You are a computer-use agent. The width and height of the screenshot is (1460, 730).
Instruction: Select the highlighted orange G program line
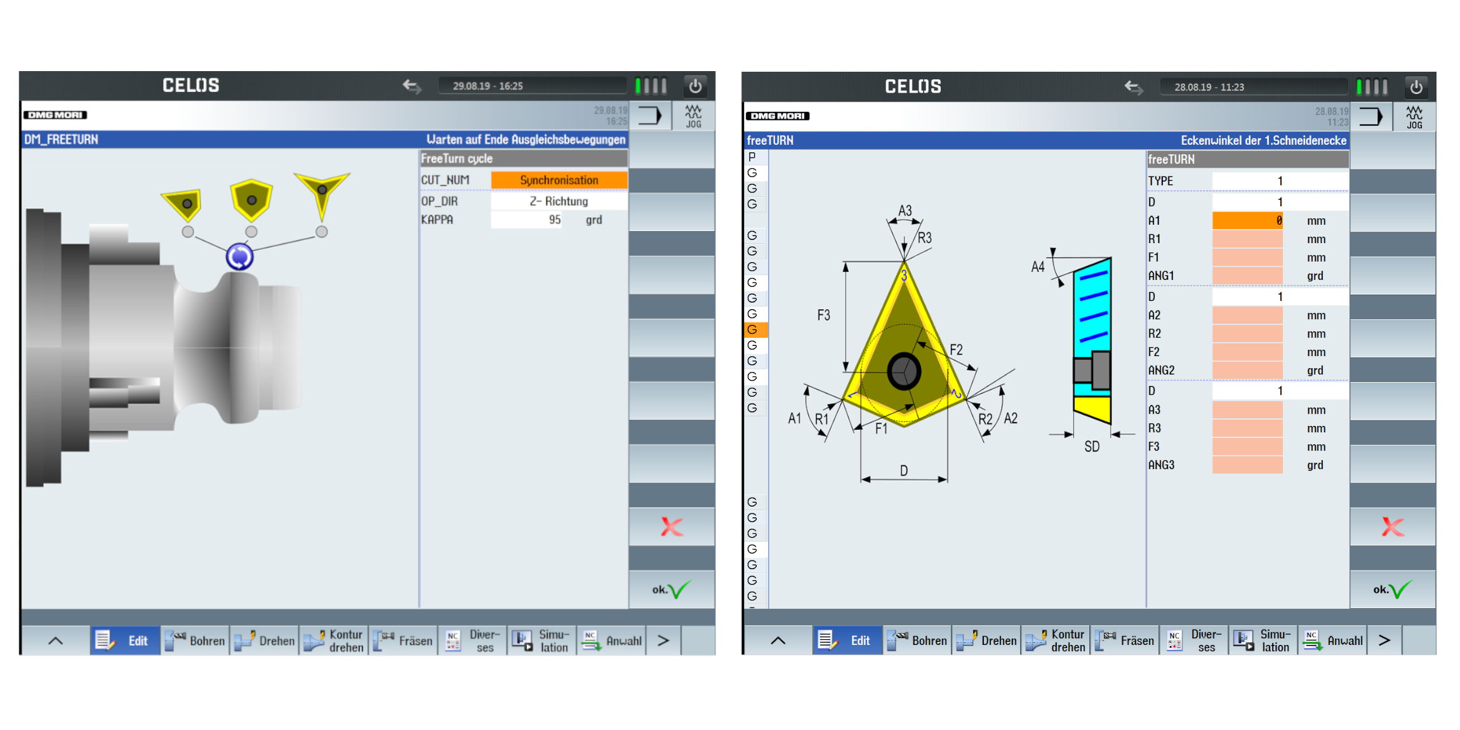[x=755, y=329]
